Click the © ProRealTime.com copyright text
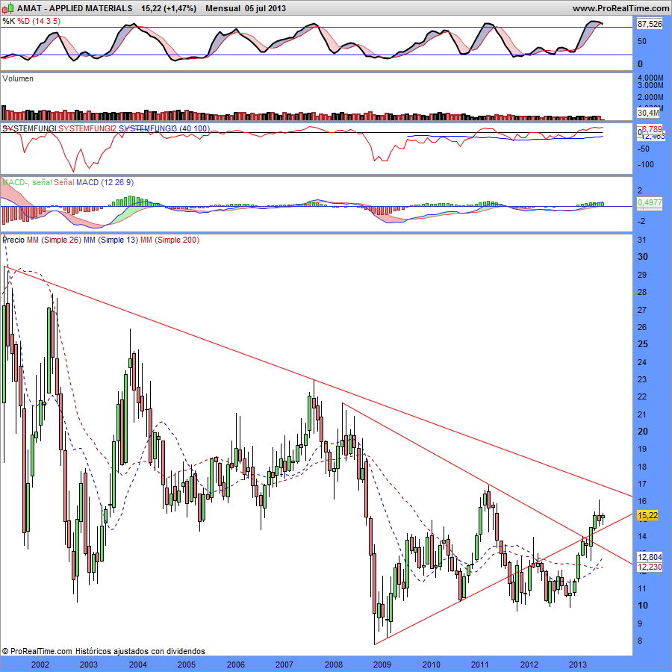 37,651
